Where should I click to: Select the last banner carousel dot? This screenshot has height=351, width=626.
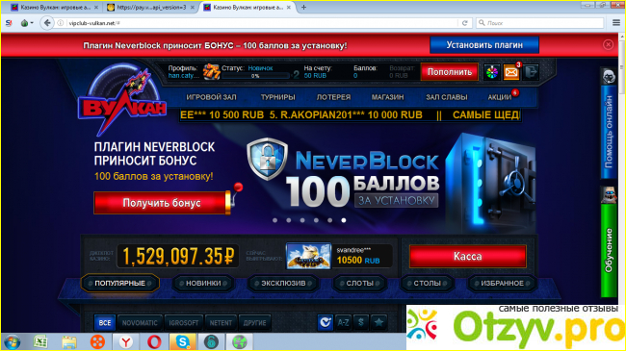pos(344,220)
